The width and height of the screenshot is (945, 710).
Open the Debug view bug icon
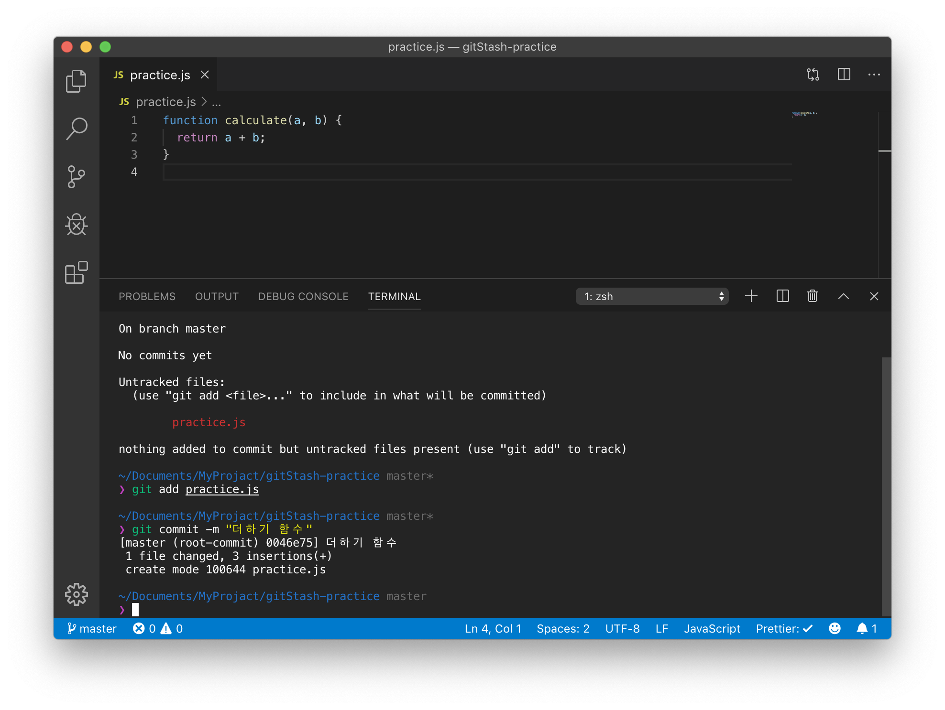tap(76, 225)
